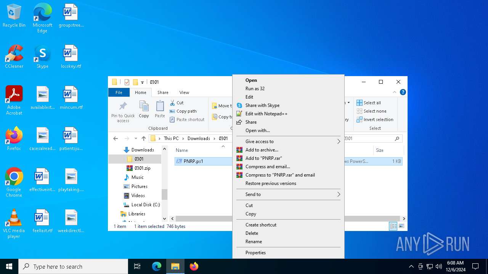Select 0301.zip in navigation tree
This screenshot has width=488, height=274.
click(x=142, y=168)
